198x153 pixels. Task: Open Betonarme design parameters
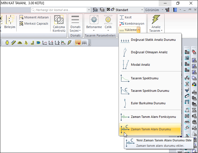[x=94, y=23]
